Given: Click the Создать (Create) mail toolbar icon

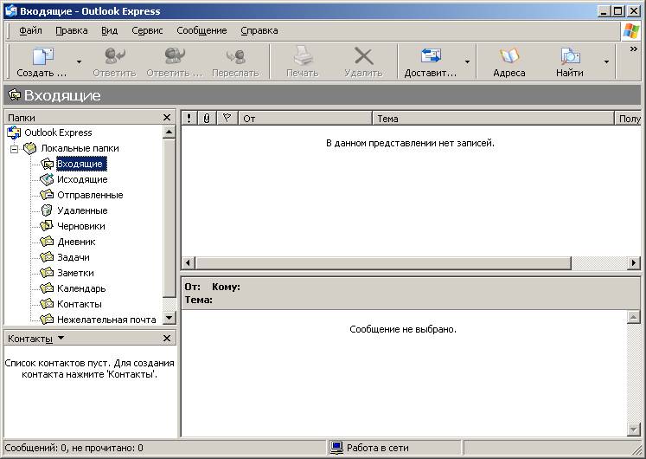Looking at the screenshot, I should coord(43,56).
